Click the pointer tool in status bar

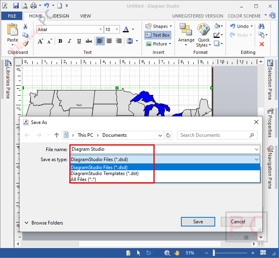pos(138,253)
